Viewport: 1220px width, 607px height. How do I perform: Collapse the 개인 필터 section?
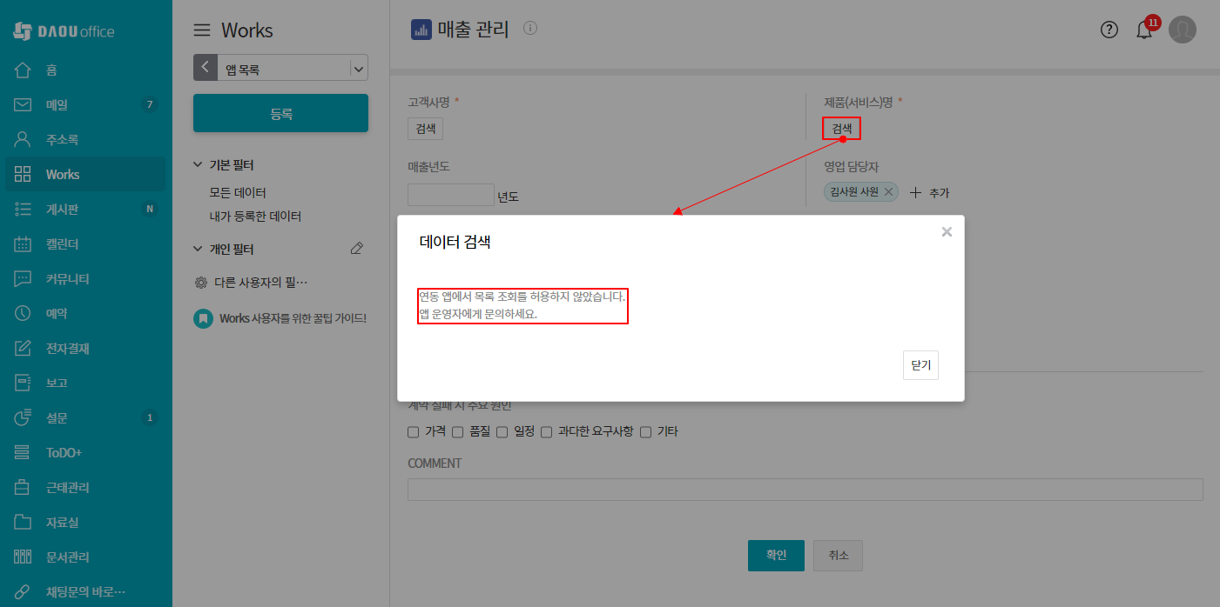[198, 250]
